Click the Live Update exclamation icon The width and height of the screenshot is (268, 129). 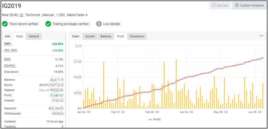click(x=99, y=24)
